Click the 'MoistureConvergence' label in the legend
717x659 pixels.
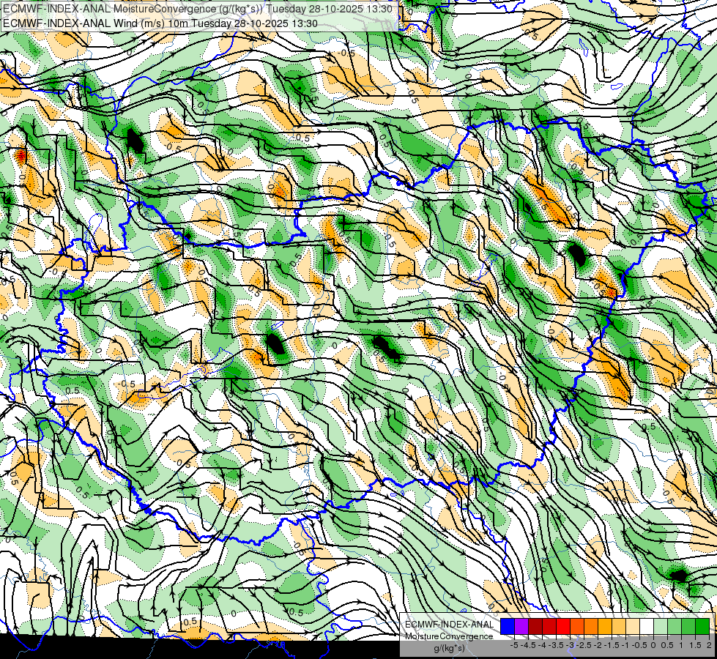[x=449, y=636]
